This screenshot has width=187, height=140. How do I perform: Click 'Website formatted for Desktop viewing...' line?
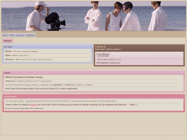click(25, 77)
